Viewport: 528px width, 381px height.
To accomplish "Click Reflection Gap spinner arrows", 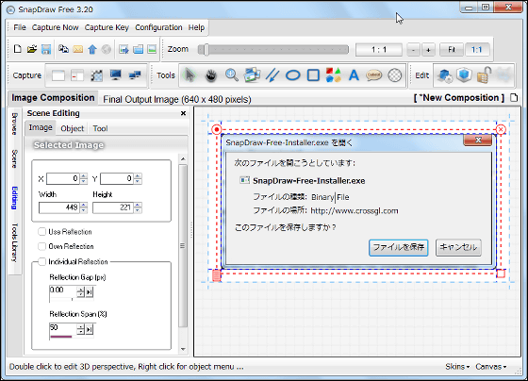I will pos(80,291).
